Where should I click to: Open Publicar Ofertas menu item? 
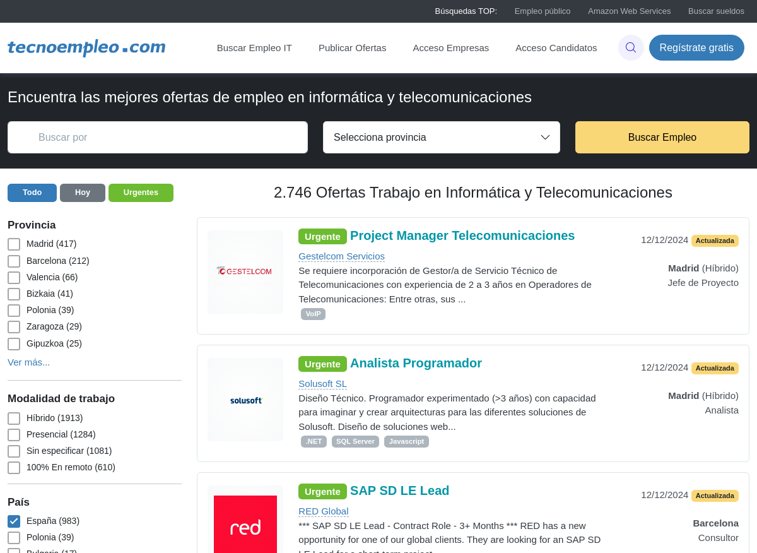click(x=352, y=48)
